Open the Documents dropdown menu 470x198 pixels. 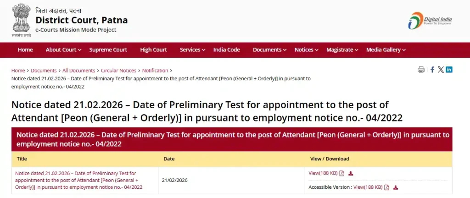[x=269, y=49]
